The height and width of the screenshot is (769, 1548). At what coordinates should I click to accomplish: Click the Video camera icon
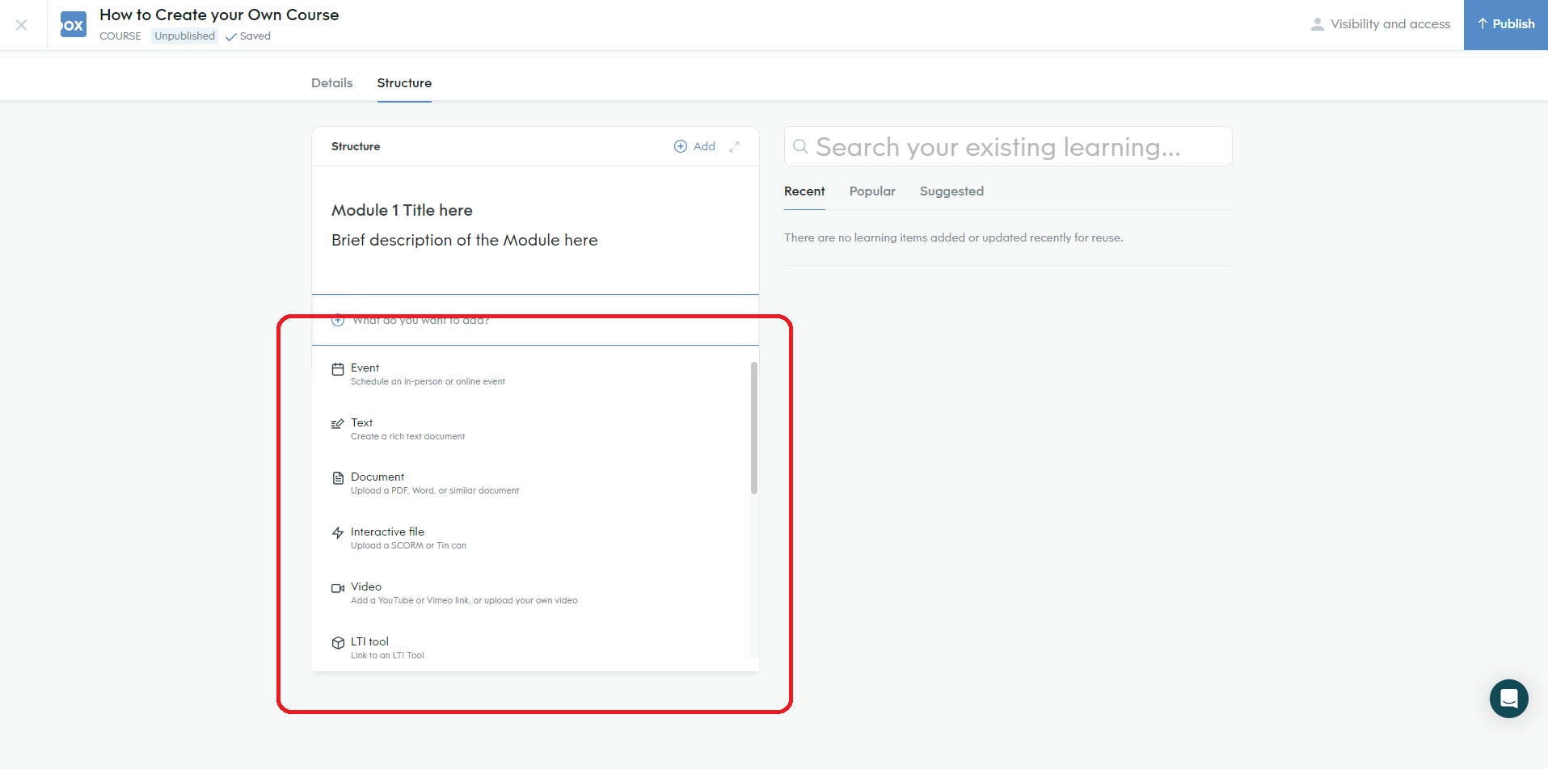338,588
